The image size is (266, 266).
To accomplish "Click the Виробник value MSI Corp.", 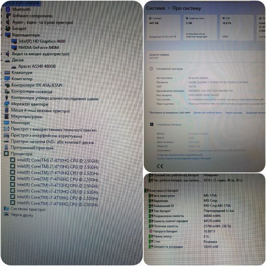I will (x=211, y=200).
